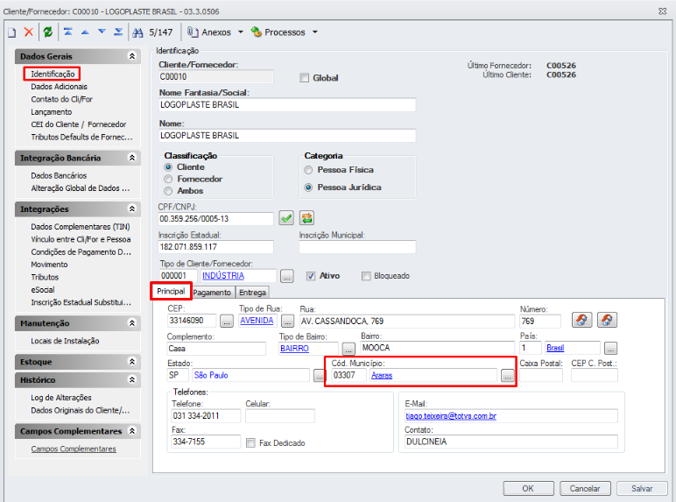Viewport: 676px width, 502px height.
Task: Collapse the Campos Complementares section
Action: [132, 431]
